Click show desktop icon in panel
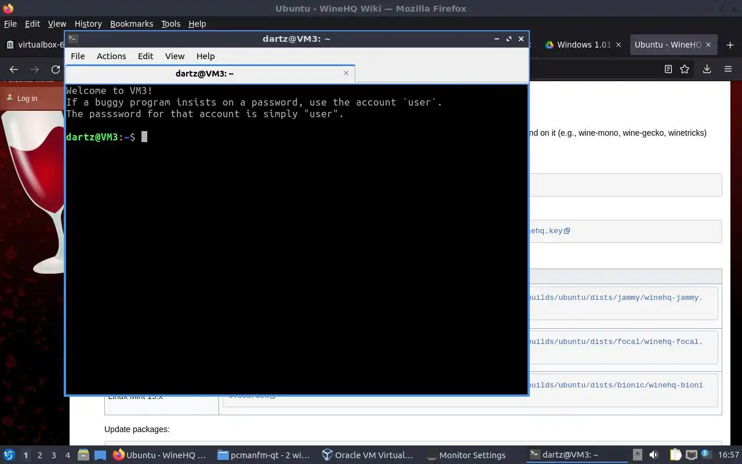 pos(100,455)
